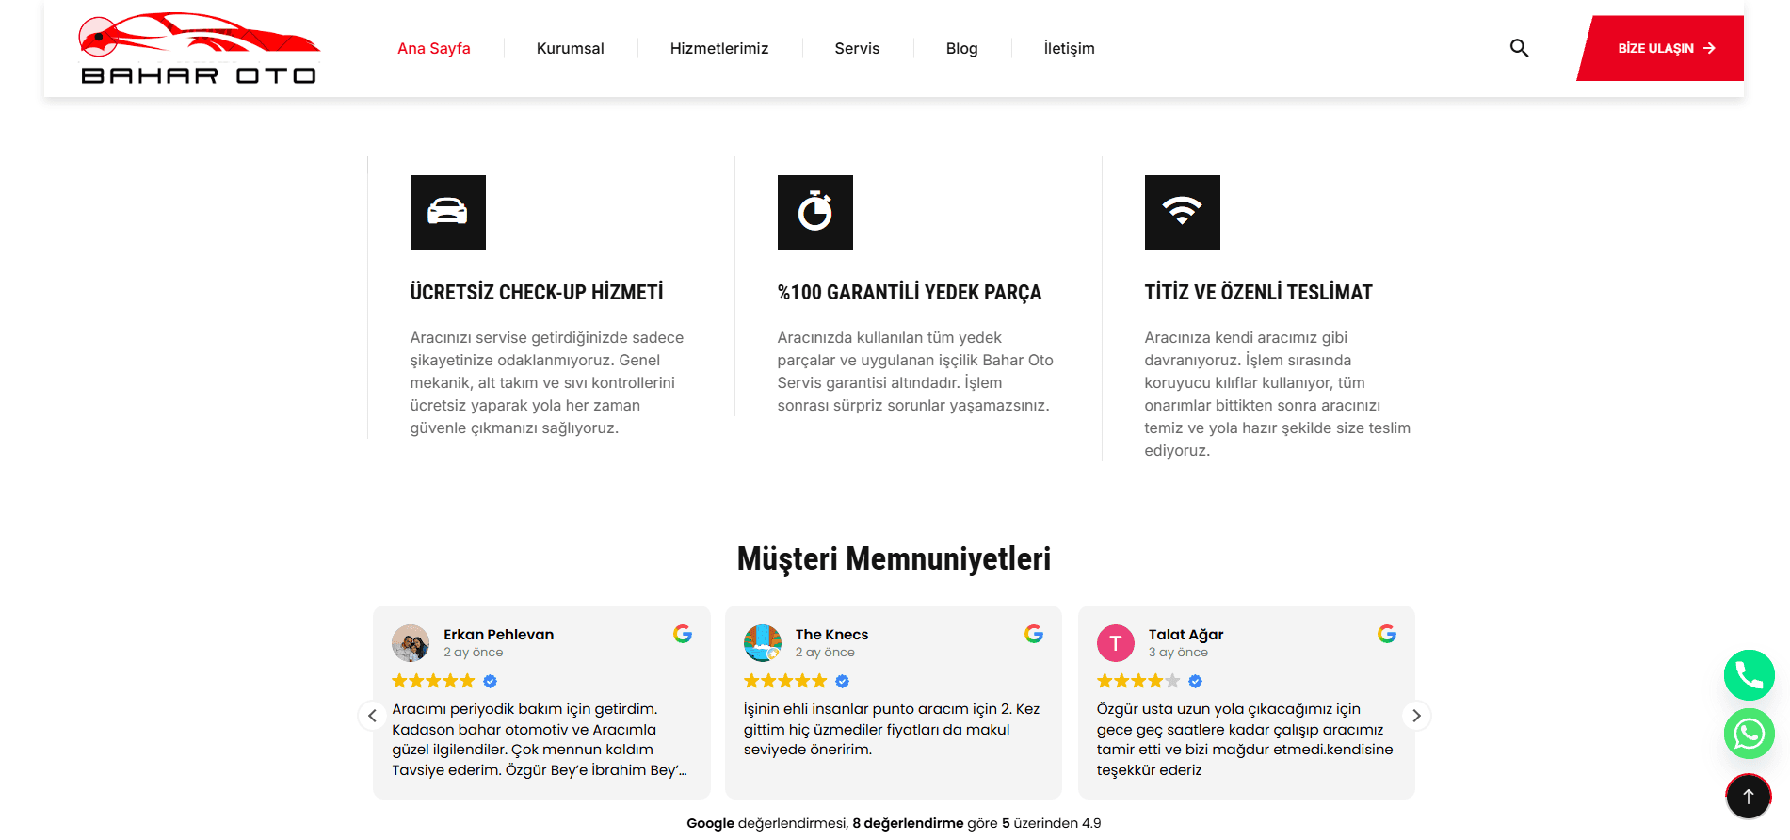
Task: Click The Knecs profile avatar
Action: [x=763, y=643]
